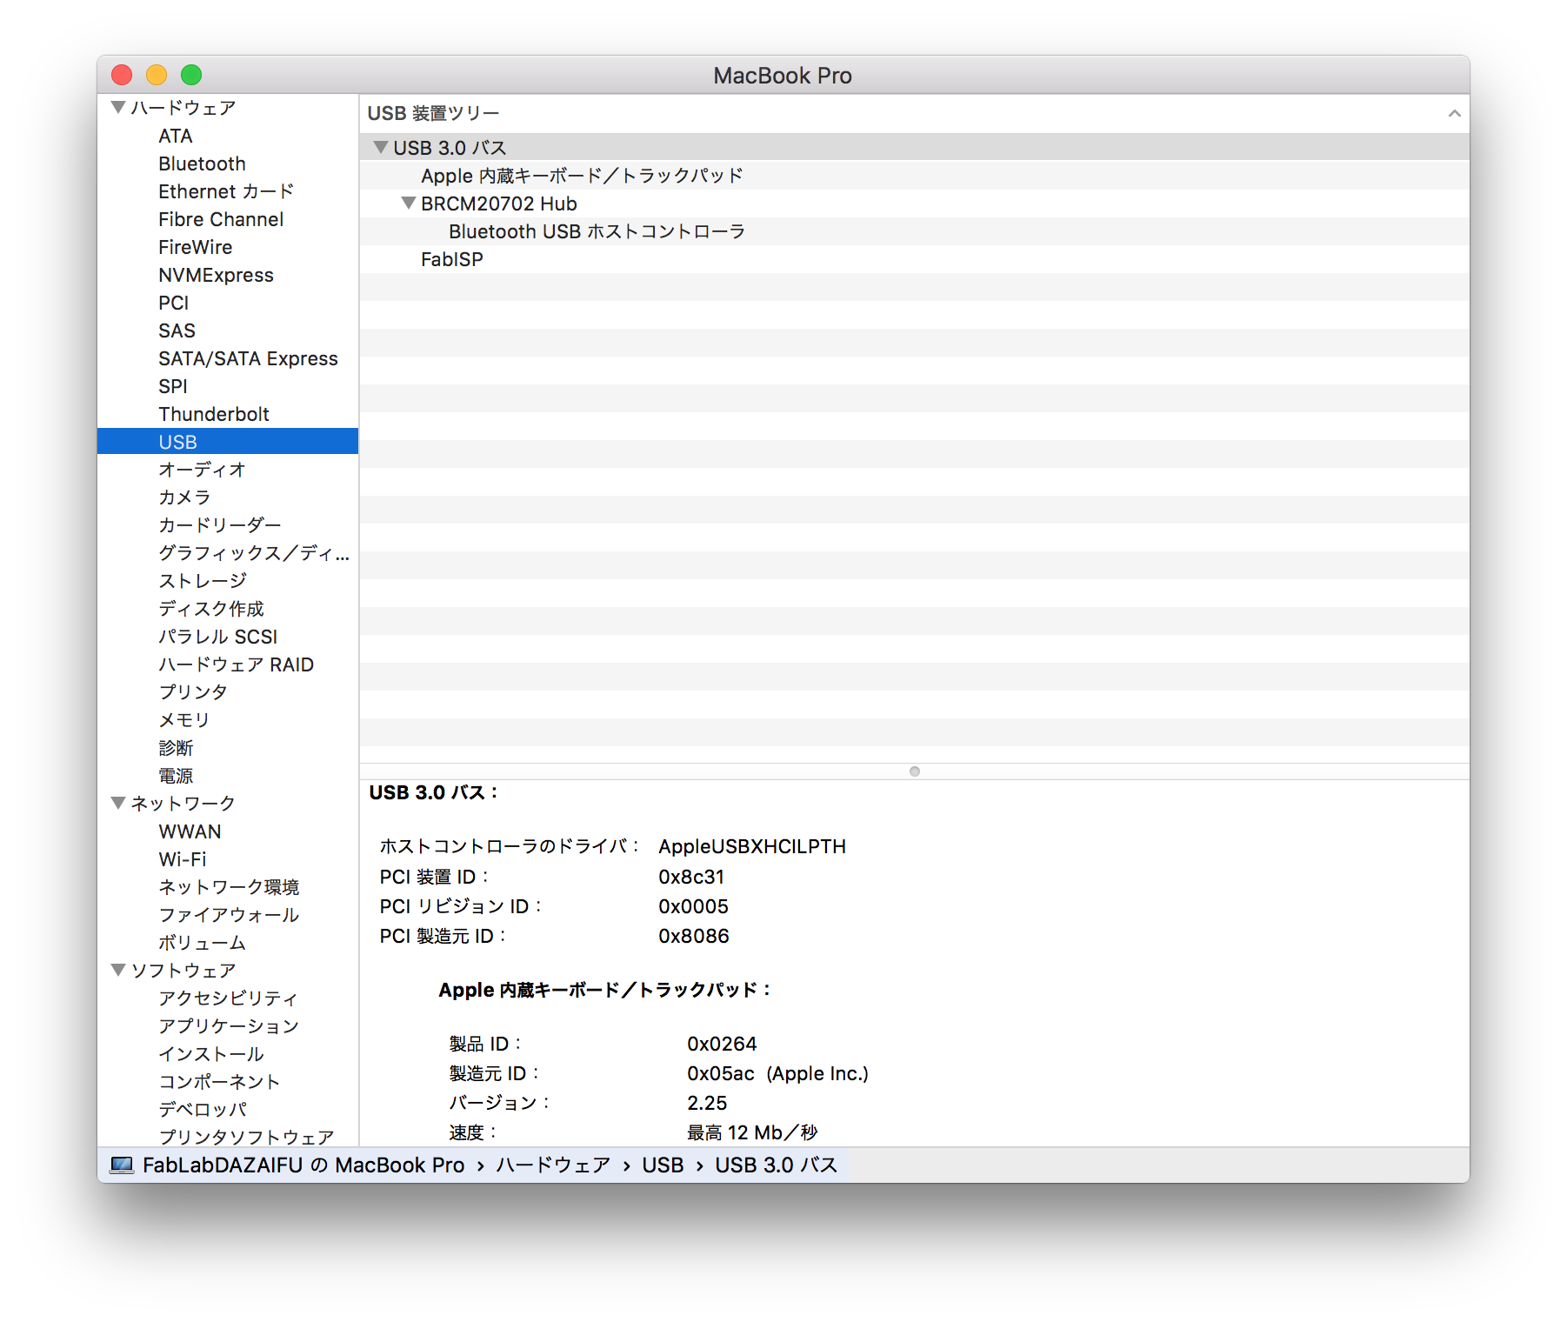Open アプリケーション in the sidebar
1567x1322 pixels.
[x=228, y=1026]
